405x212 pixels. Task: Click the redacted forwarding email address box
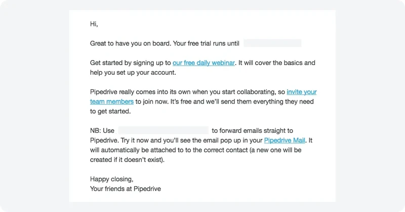163,130
